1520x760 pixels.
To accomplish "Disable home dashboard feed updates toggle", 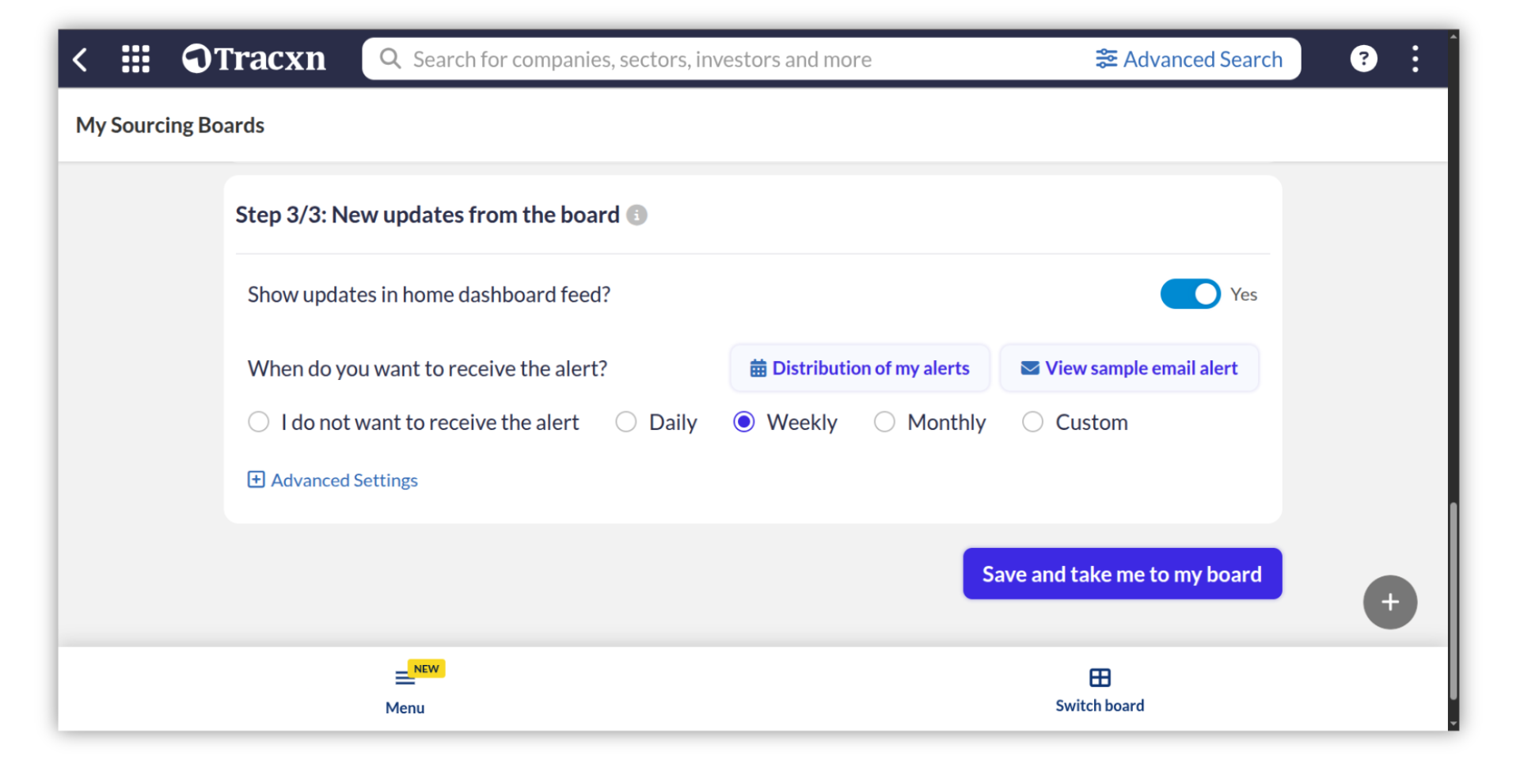I will (x=1189, y=294).
